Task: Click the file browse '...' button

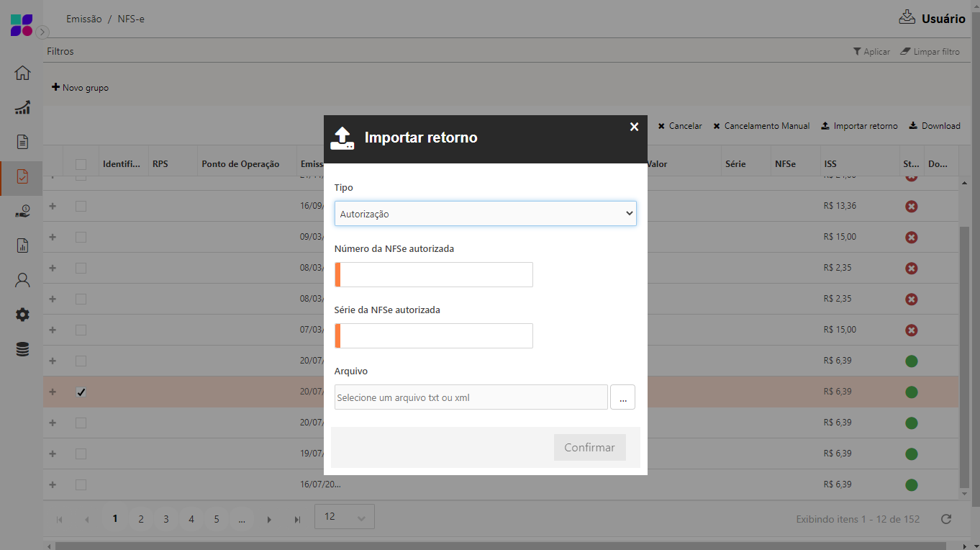Action: click(x=622, y=397)
